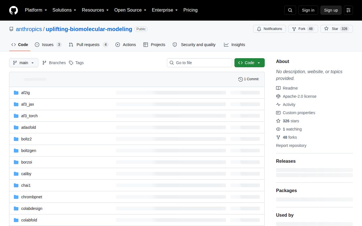The height and width of the screenshot is (226, 362).
Task: Click the af3_jax folder icon
Action: tap(16, 104)
